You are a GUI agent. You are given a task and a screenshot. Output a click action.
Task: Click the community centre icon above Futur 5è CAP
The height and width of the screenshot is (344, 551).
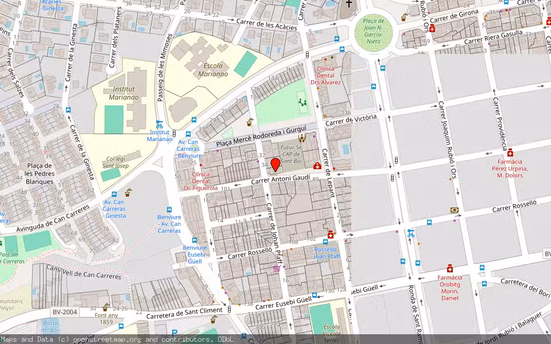coord(301,138)
